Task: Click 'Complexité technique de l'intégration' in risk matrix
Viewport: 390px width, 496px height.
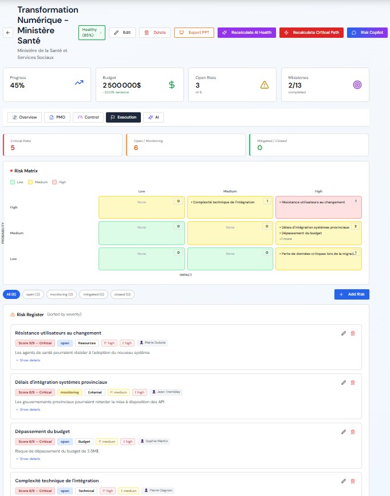Action: [x=223, y=202]
